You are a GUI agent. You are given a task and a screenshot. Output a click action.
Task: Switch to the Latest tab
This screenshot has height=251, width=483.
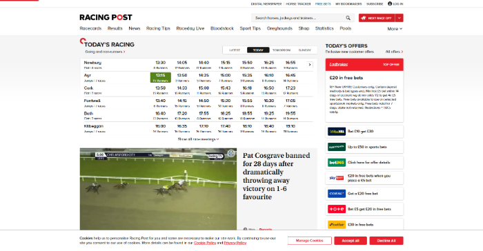pyautogui.click(x=235, y=50)
